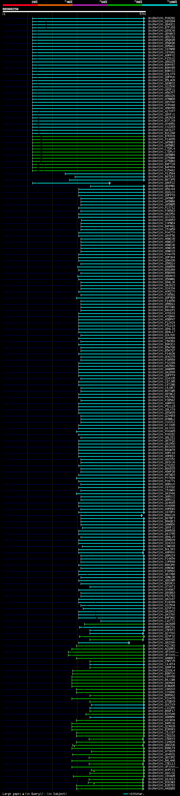Select the UniRef100_P14656 label

[161, 301]
